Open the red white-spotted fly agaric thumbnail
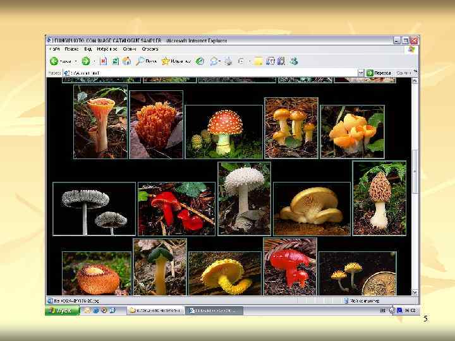 pos(224,131)
